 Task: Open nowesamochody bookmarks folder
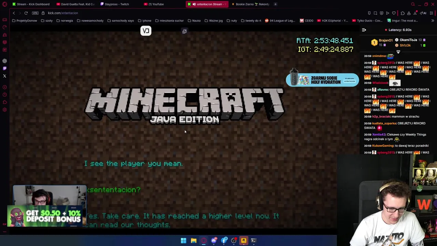[90, 20]
